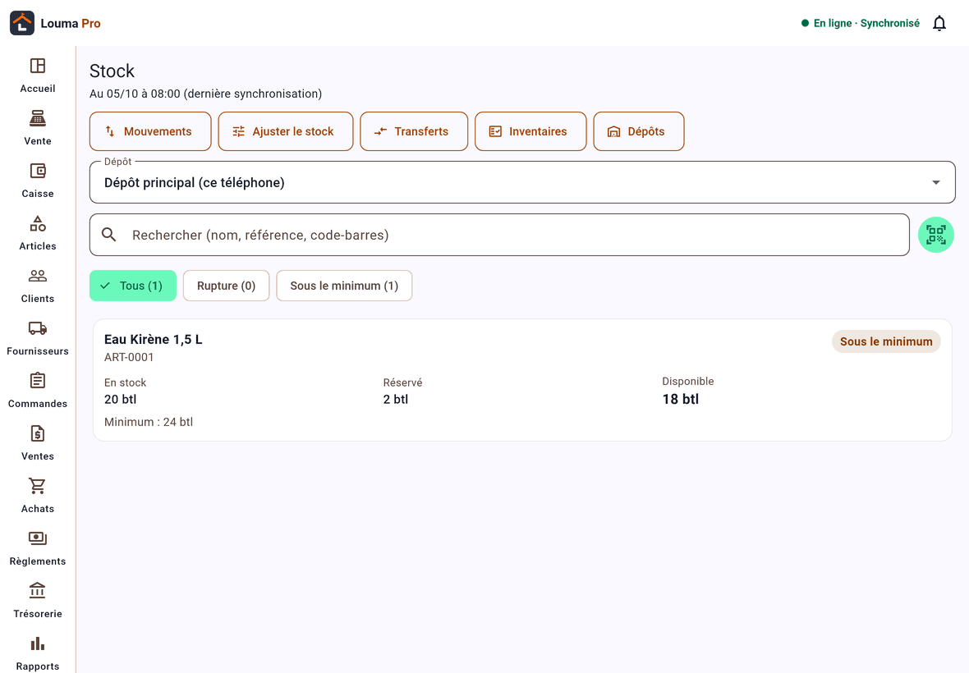Screen dimensions: 969x673
Task: Open the Vente cash register icon
Action: (x=38, y=118)
